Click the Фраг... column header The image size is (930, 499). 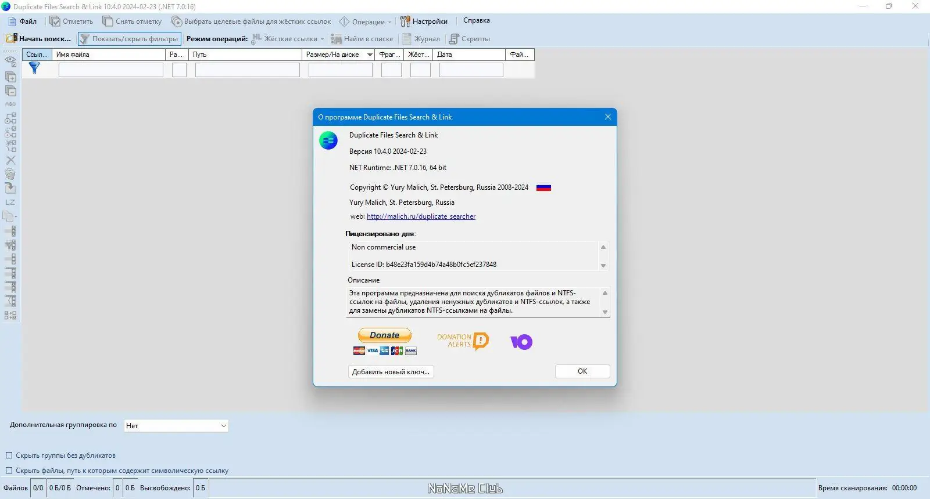pos(389,55)
